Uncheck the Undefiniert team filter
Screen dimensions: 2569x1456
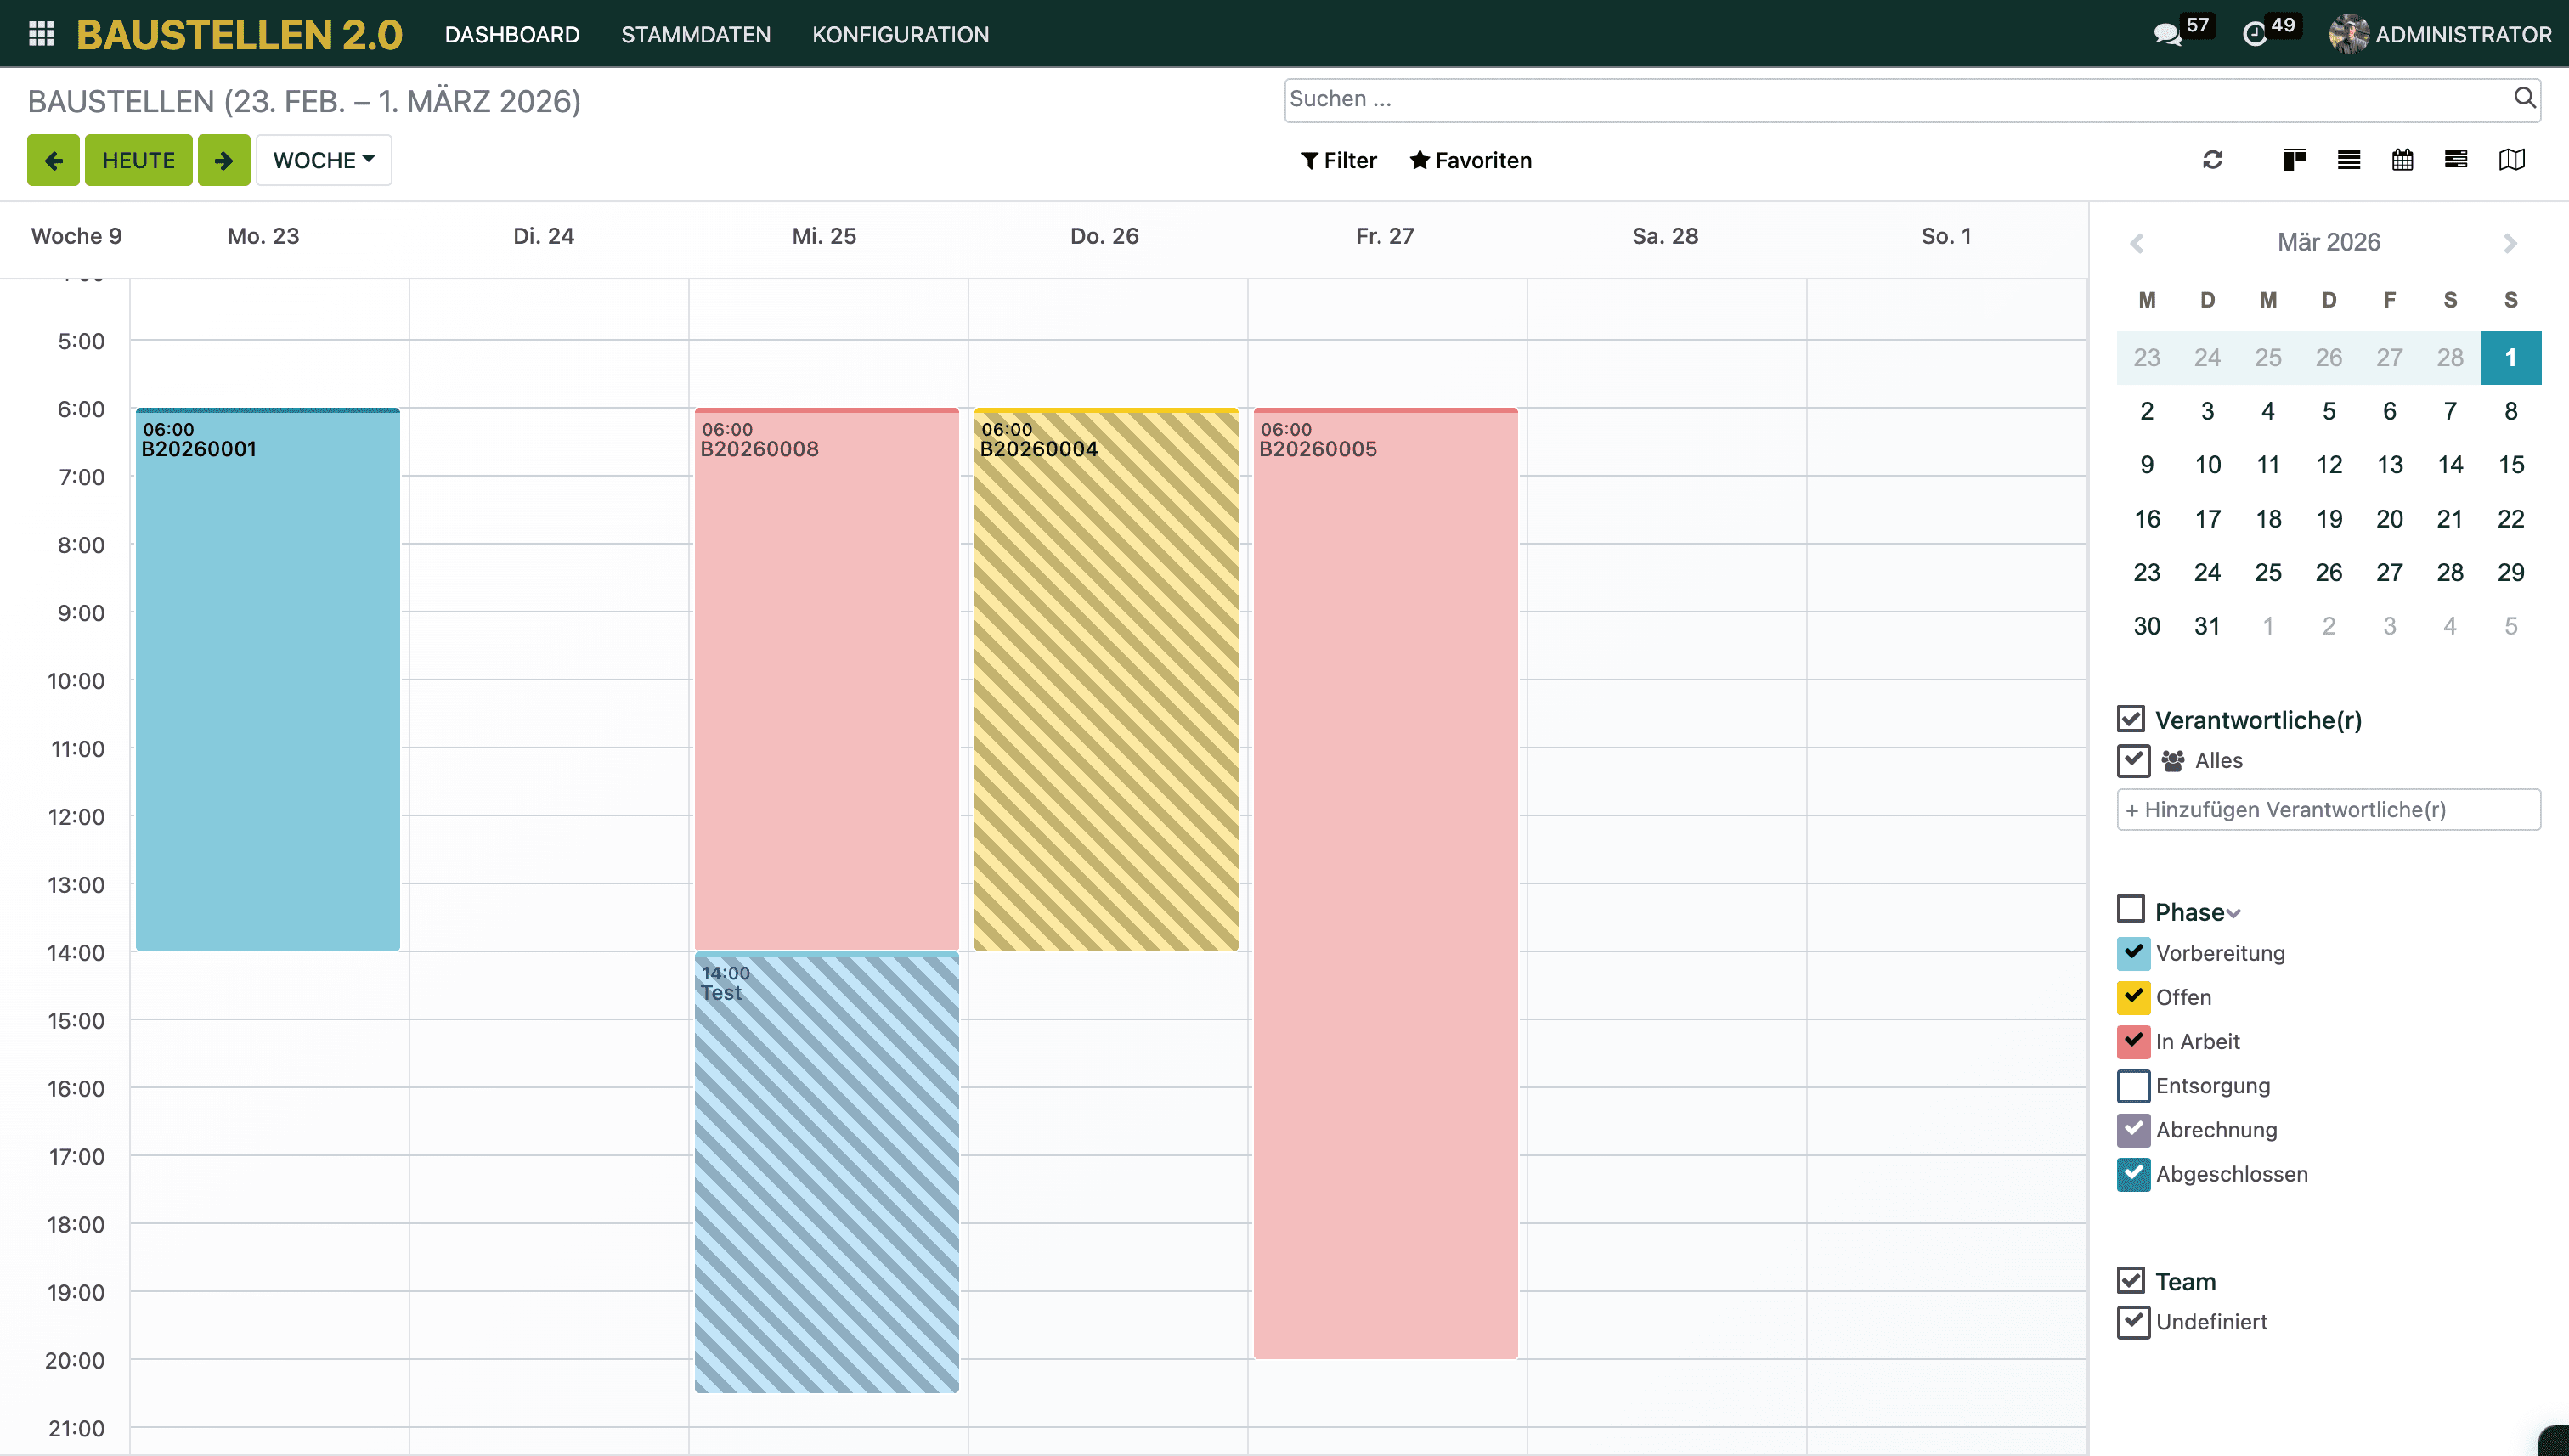pyautogui.click(x=2133, y=1321)
